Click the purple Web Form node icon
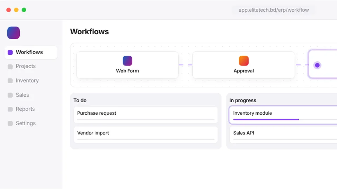The width and height of the screenshot is (337, 189). point(127,61)
